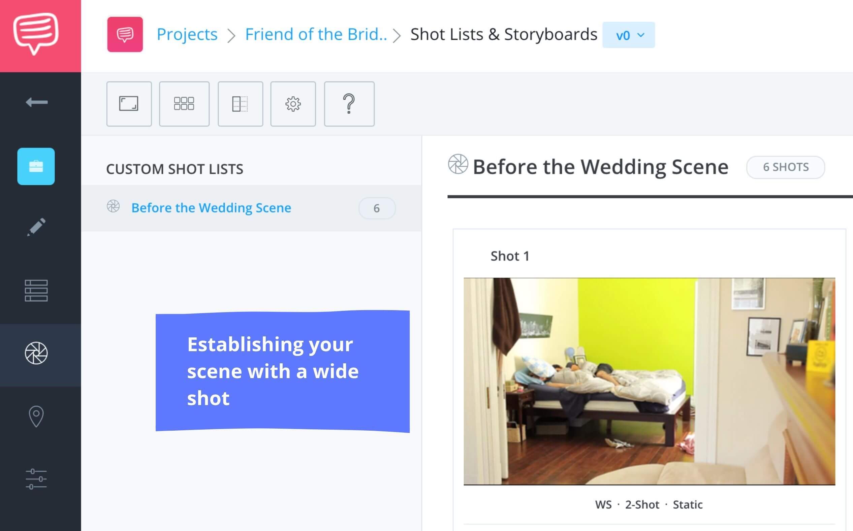Open the locations pin icon

(35, 416)
